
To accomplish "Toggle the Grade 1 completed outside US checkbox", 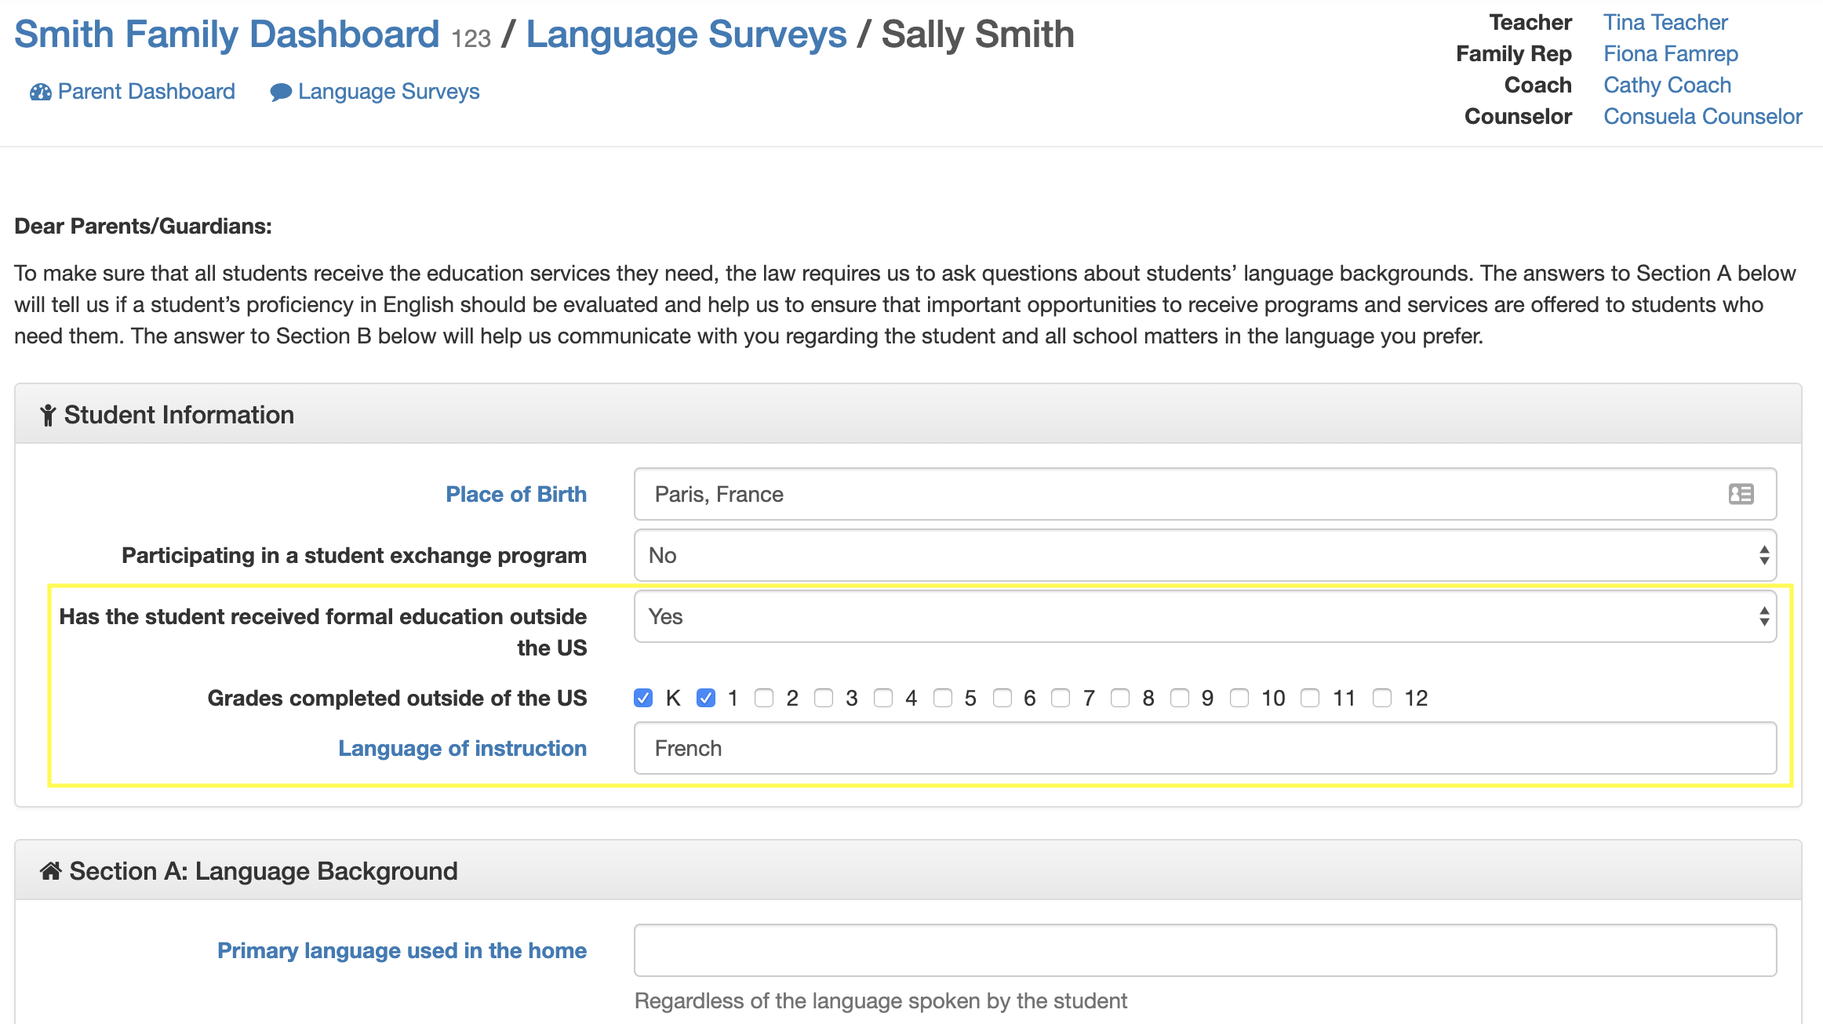I will [x=704, y=697].
